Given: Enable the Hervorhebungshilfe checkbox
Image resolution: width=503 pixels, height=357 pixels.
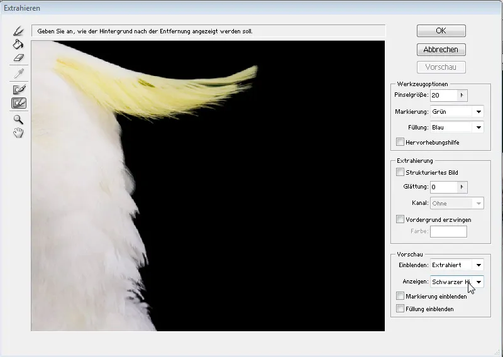Looking at the screenshot, I should [401, 143].
